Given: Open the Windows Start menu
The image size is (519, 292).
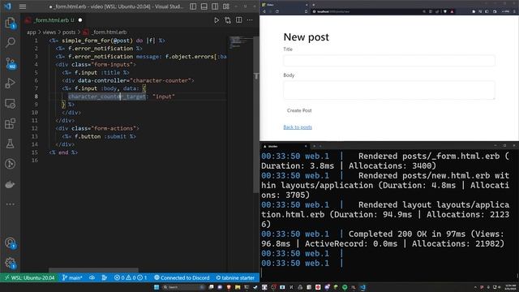Looking at the screenshot, I should click(x=157, y=287).
